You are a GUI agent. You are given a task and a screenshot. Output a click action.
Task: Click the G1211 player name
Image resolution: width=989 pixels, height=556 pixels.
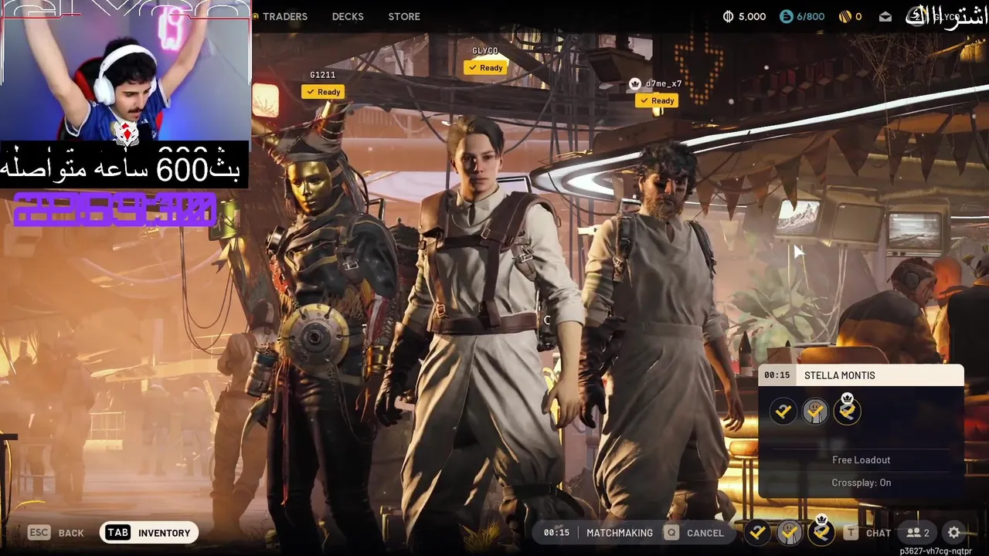tap(323, 75)
